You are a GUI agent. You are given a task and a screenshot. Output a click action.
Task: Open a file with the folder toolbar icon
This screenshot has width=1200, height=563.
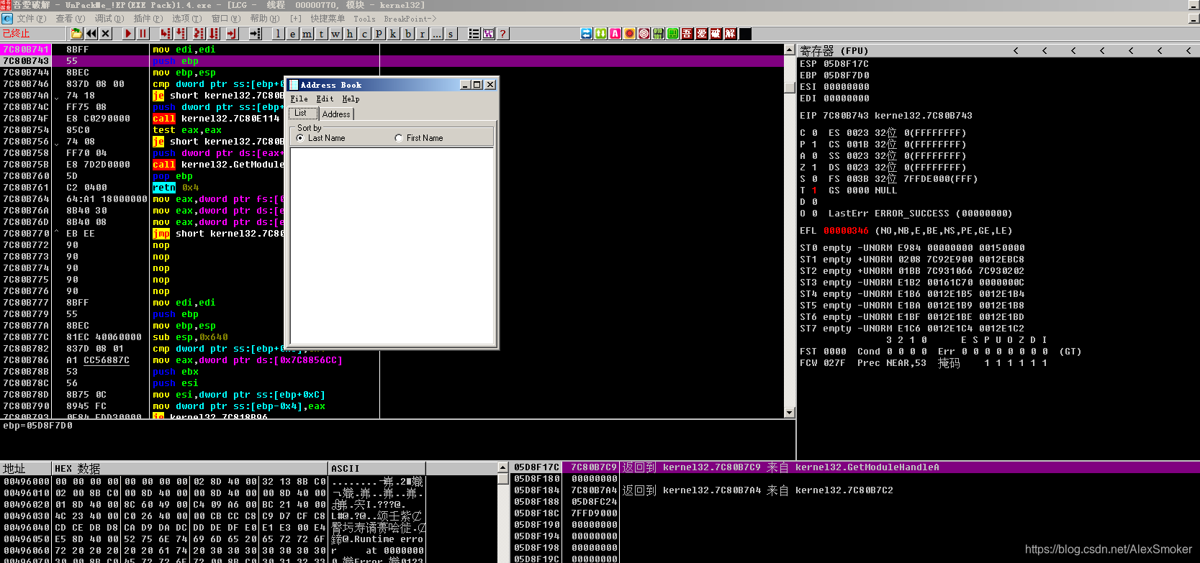coord(76,34)
